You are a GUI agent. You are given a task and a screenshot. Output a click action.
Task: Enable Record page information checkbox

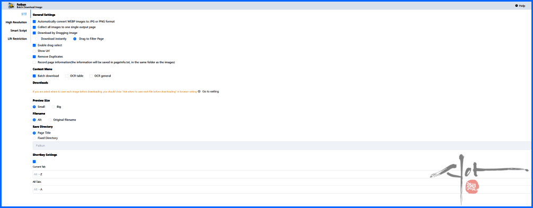coord(34,62)
